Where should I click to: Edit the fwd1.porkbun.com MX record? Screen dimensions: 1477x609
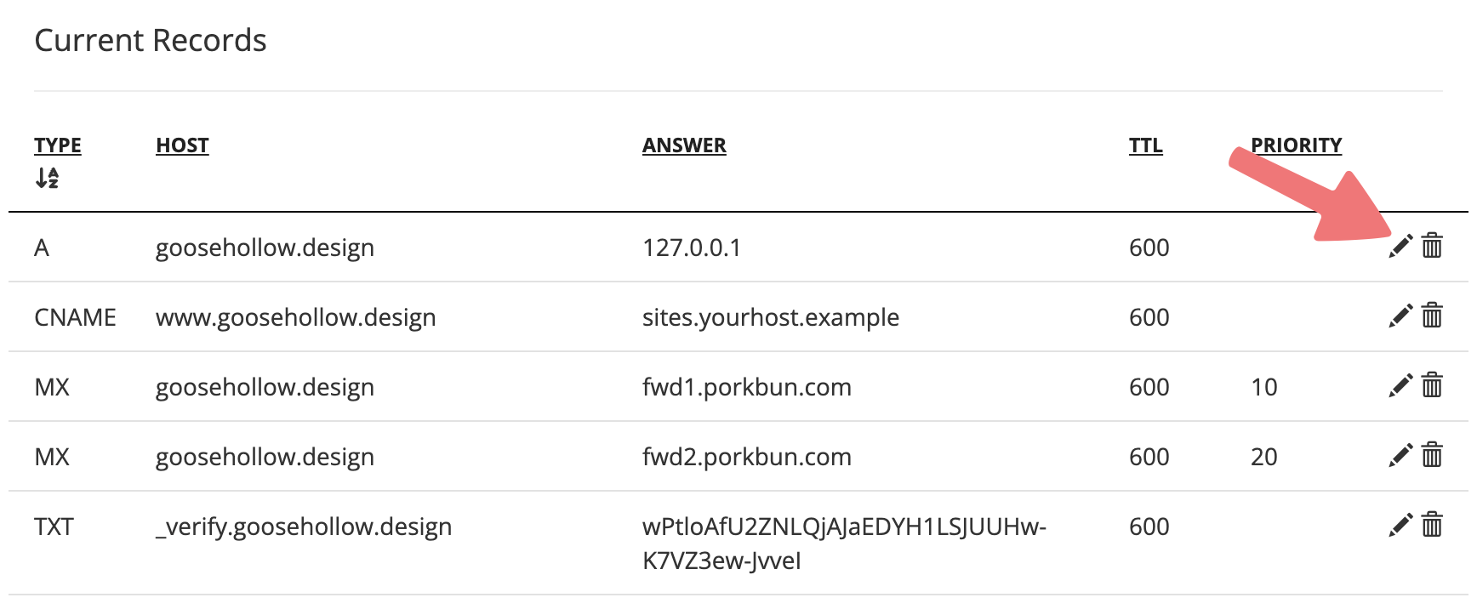coord(1400,385)
